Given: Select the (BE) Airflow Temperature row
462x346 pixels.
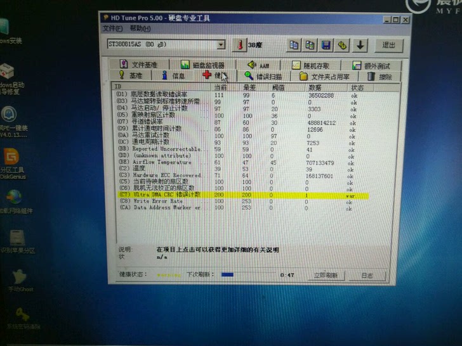Looking at the screenshot, I should point(237,162).
